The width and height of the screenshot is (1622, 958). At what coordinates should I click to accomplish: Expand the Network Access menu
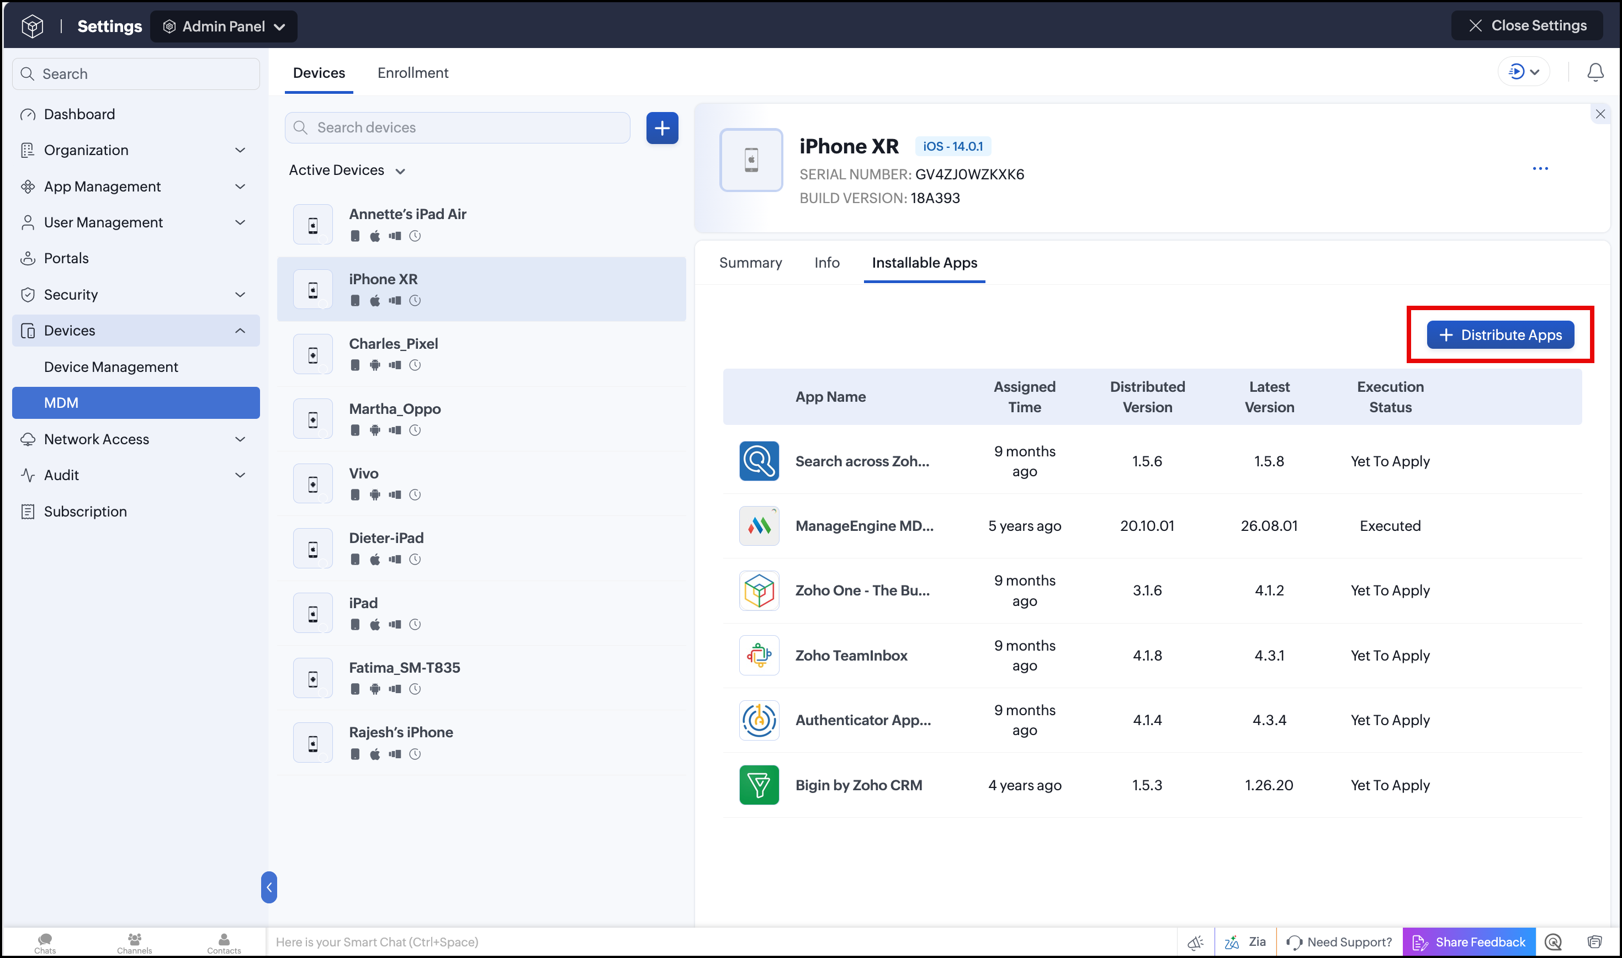tap(240, 440)
